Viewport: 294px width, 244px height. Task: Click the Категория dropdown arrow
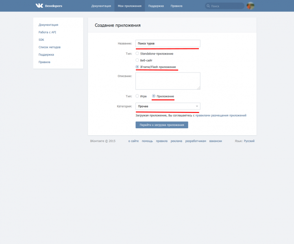[196, 106]
